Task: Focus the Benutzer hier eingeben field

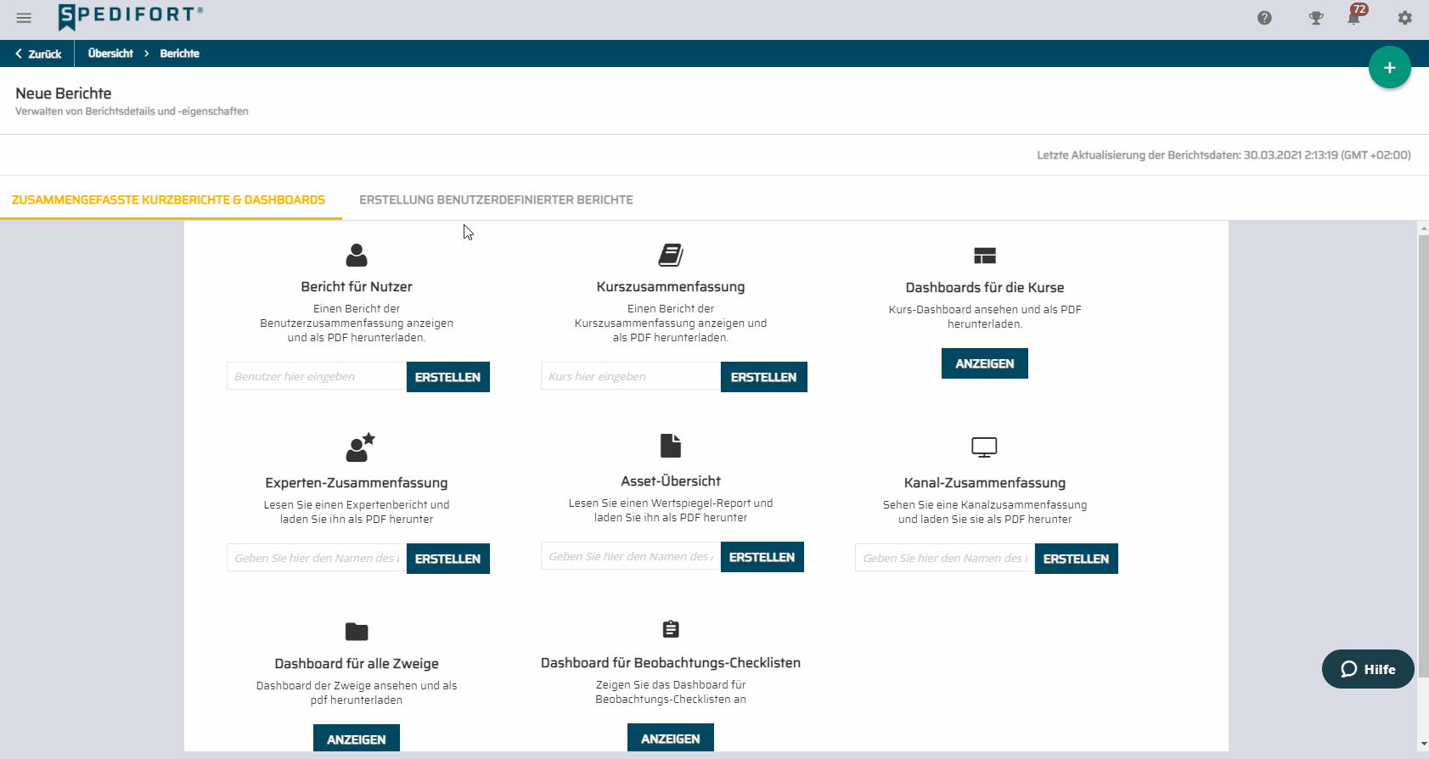Action: pyautogui.click(x=317, y=376)
